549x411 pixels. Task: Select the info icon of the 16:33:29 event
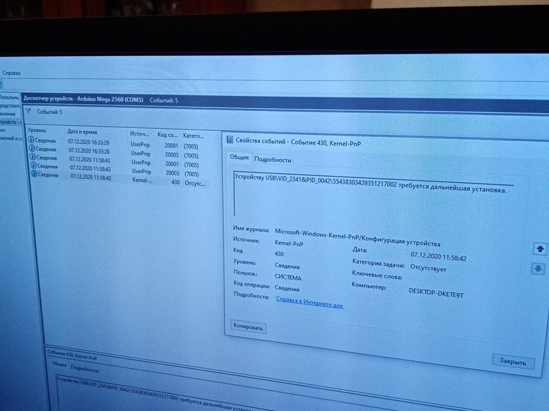click(x=31, y=141)
